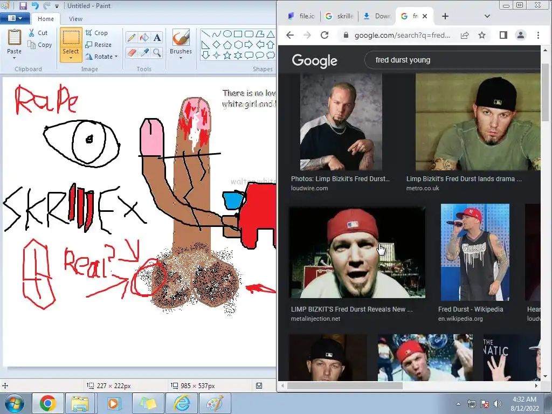Image resolution: width=552 pixels, height=414 pixels.
Task: Open a new Chrome tab
Action: click(445, 16)
